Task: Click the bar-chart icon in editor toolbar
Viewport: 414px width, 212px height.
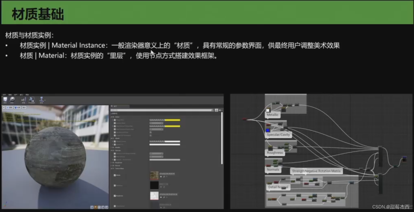Action: tap(24, 99)
